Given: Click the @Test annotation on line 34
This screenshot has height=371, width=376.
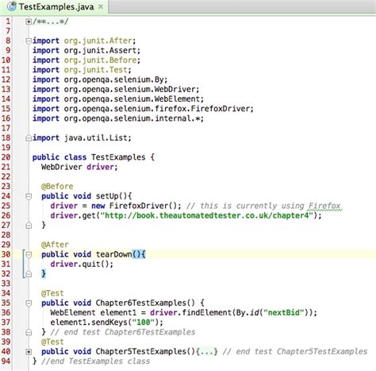Looking at the screenshot, I should [x=52, y=293].
